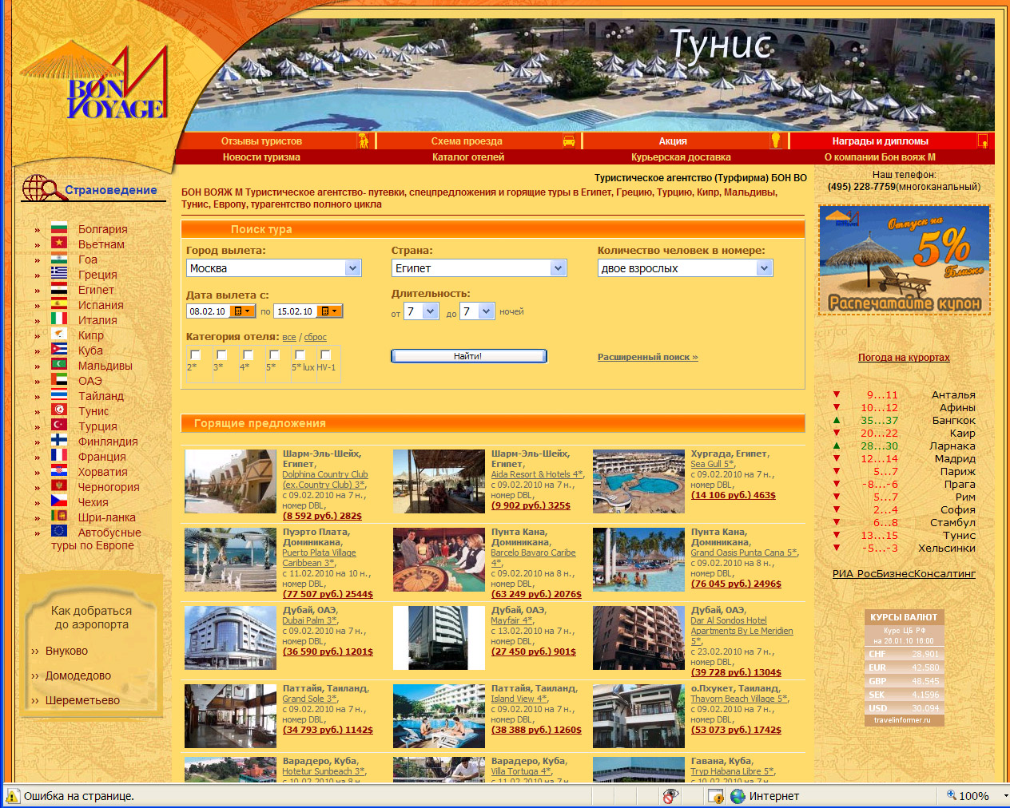Click the page error warning icon in status bar
The image size is (1010, 808).
[13, 796]
